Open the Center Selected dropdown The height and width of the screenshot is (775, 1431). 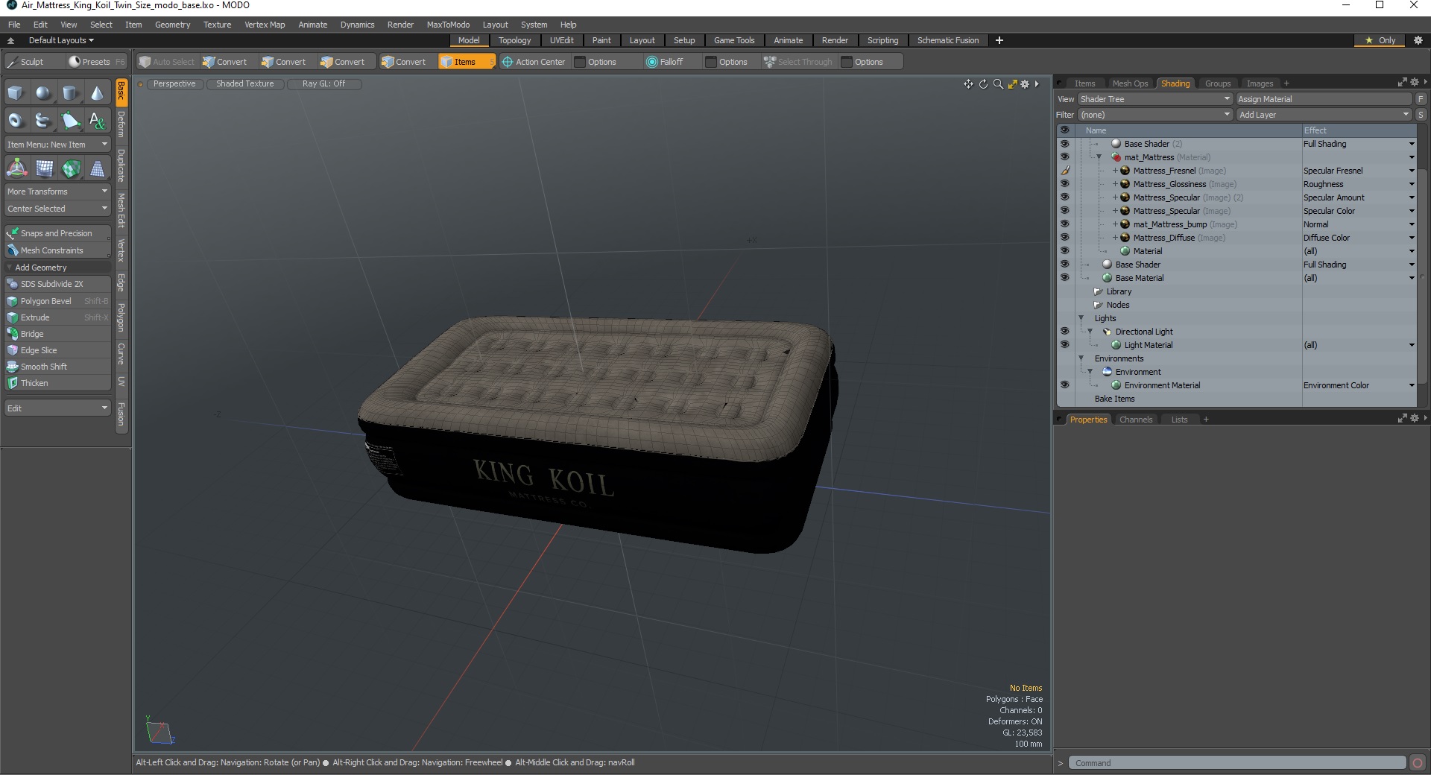pyautogui.click(x=57, y=209)
